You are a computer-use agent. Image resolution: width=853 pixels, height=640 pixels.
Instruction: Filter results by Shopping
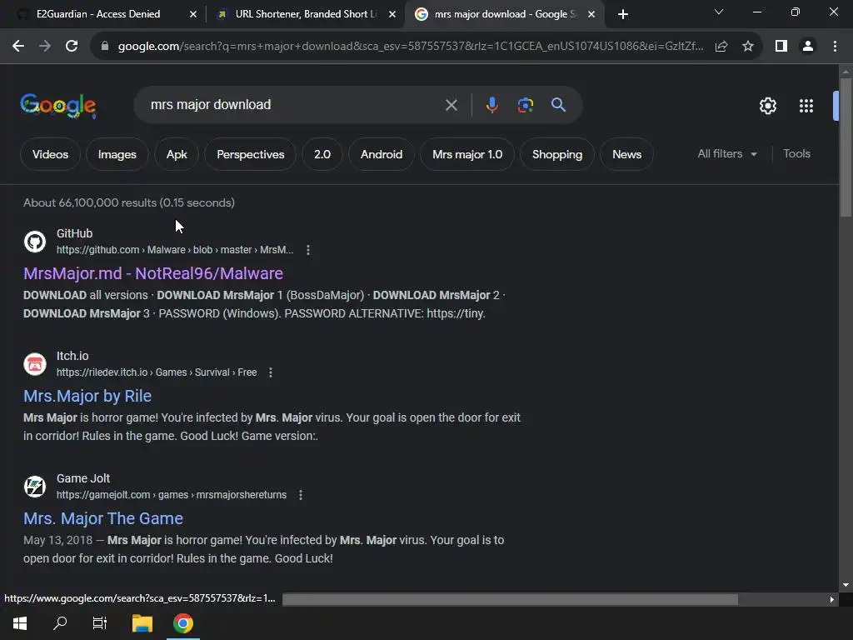tap(557, 154)
